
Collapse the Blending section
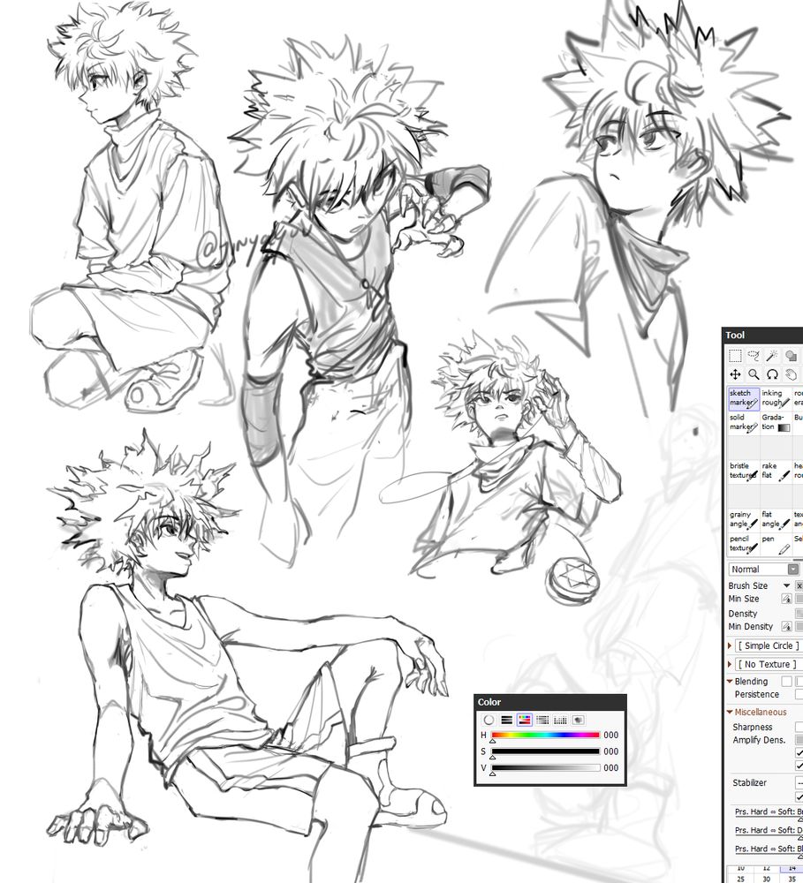pyautogui.click(x=730, y=682)
